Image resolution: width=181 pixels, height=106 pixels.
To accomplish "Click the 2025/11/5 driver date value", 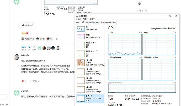I will pos(156,98).
